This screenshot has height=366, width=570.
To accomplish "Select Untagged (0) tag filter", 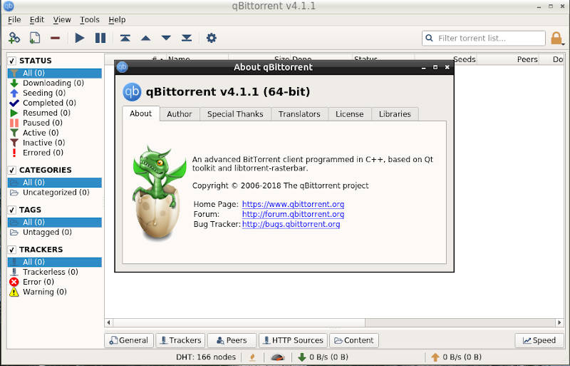I will pyautogui.click(x=55, y=232).
